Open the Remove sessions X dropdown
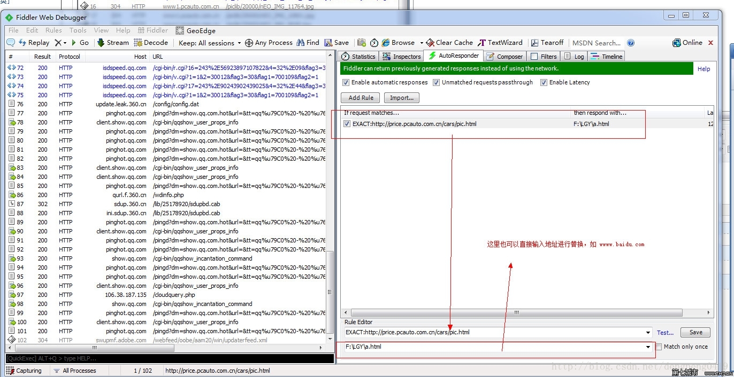The image size is (734, 377). [65, 43]
